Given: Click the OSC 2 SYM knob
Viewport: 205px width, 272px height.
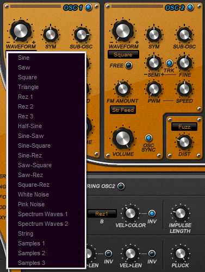Looking at the screenshot, I should point(154,34).
